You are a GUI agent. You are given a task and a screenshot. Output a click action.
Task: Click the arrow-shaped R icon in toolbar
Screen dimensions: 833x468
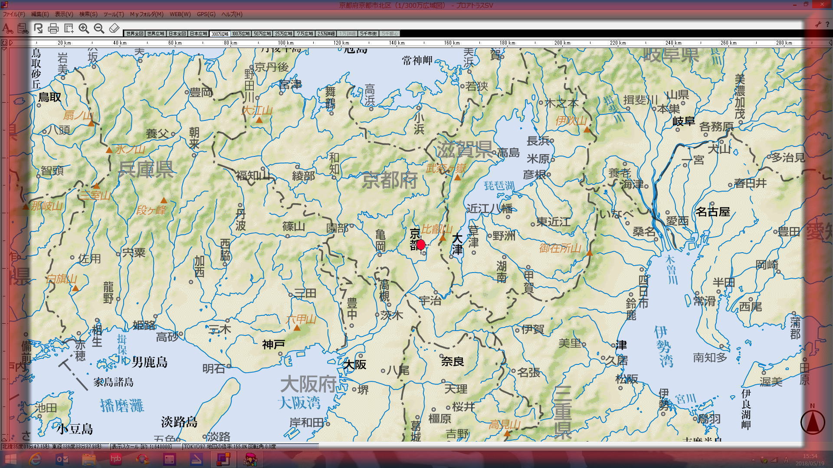coord(38,29)
